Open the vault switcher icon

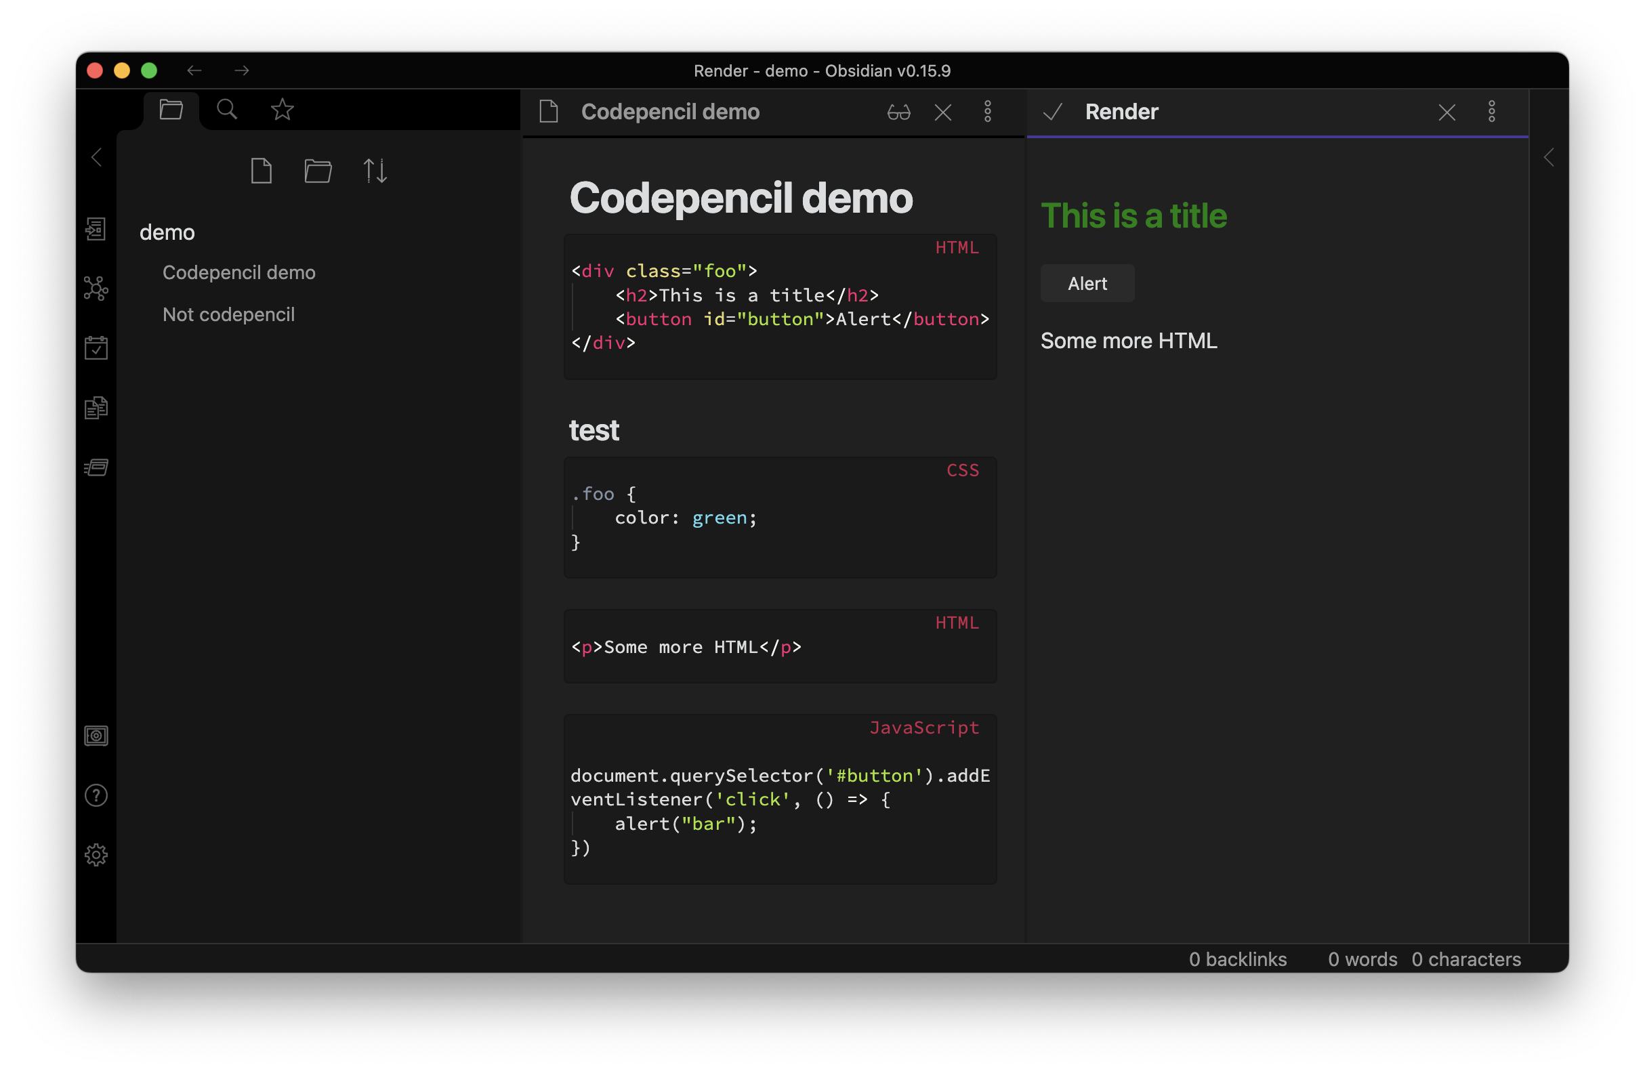click(x=96, y=736)
